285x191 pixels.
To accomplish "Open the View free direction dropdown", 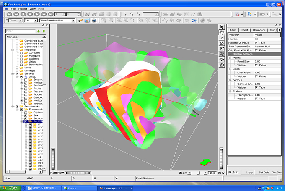I will (73, 20).
